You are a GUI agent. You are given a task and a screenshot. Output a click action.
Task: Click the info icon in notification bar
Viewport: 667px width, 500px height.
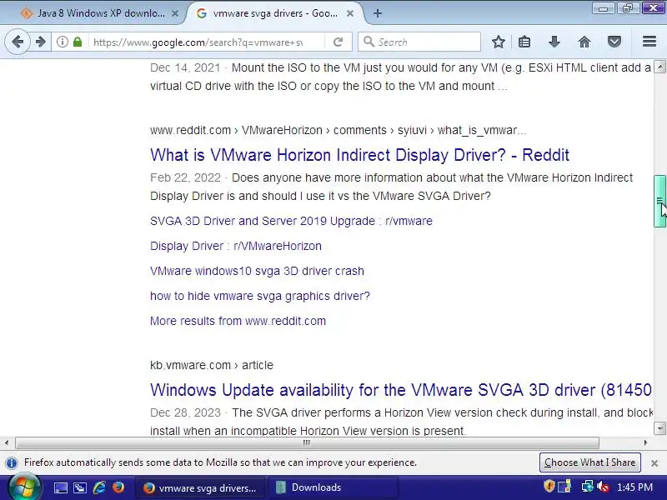point(12,463)
